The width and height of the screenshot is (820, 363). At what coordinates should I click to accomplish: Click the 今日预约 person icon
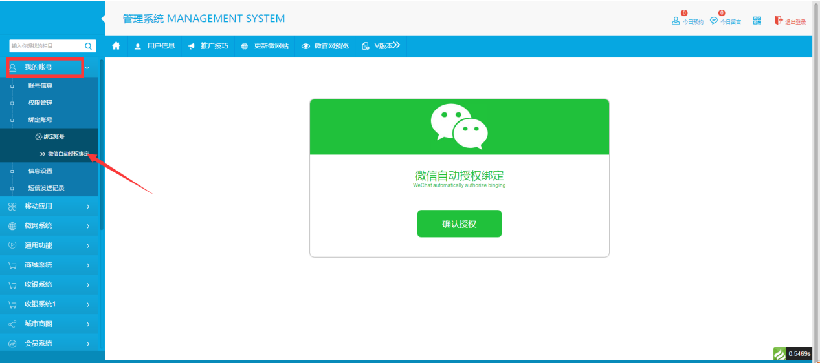point(676,21)
